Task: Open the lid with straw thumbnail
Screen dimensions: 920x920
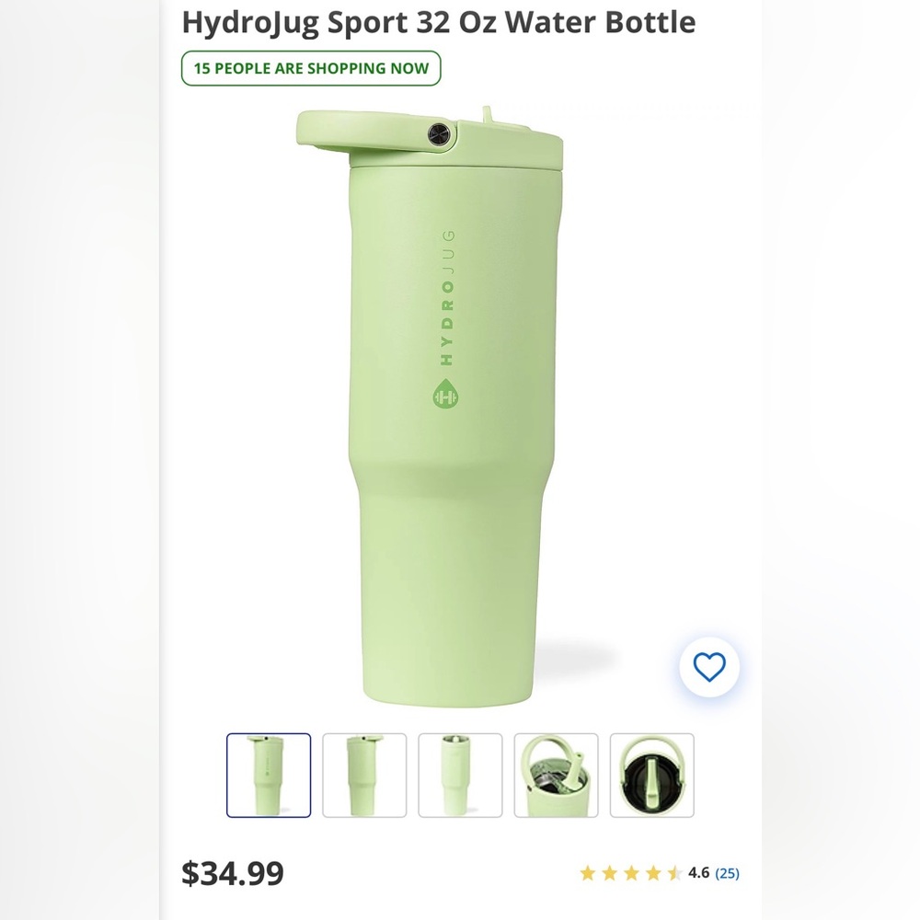Action: click(x=557, y=774)
